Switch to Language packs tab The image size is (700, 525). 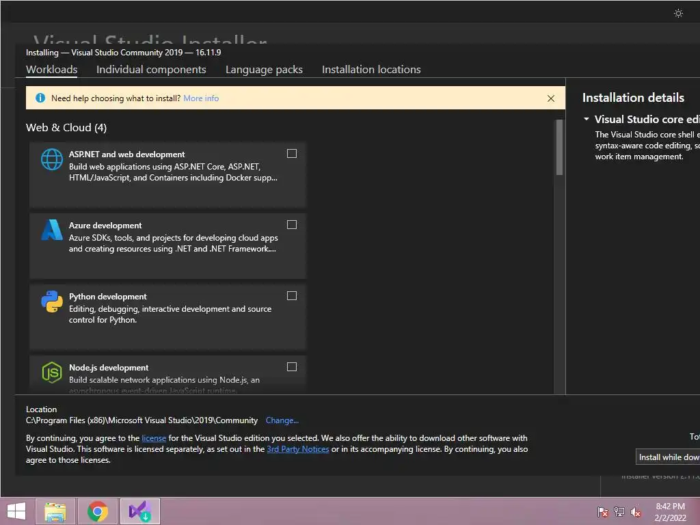tap(264, 69)
